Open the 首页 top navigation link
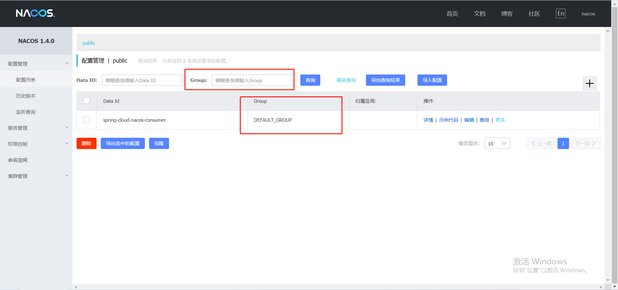The image size is (618, 290). pos(452,13)
